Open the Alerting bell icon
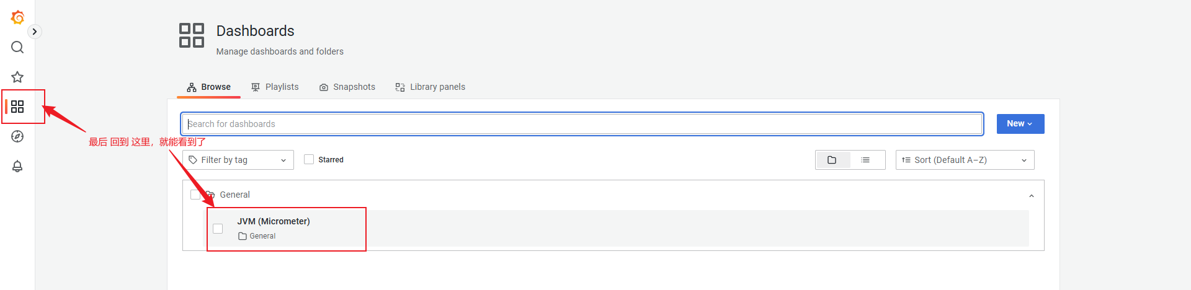1191x290 pixels. point(17,166)
